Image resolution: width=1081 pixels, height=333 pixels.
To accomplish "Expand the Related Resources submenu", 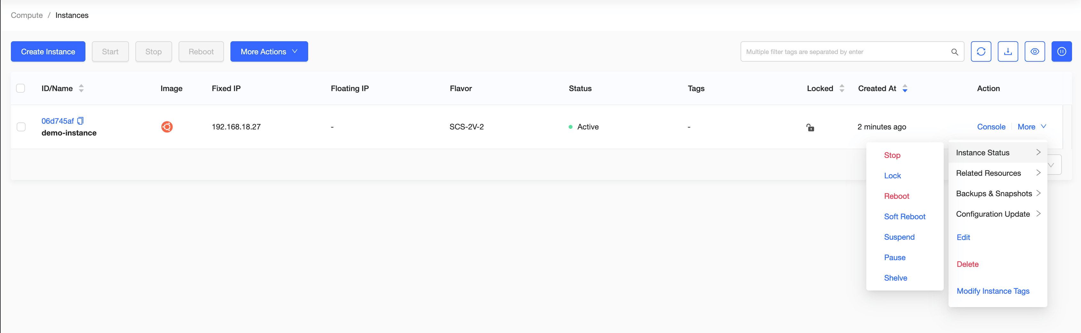I will 997,173.
